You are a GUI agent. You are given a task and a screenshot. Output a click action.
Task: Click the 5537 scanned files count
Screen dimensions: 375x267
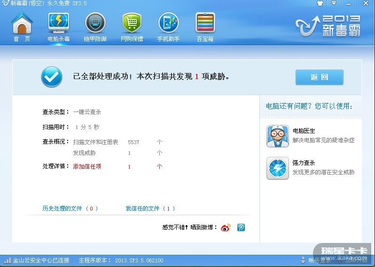point(133,142)
